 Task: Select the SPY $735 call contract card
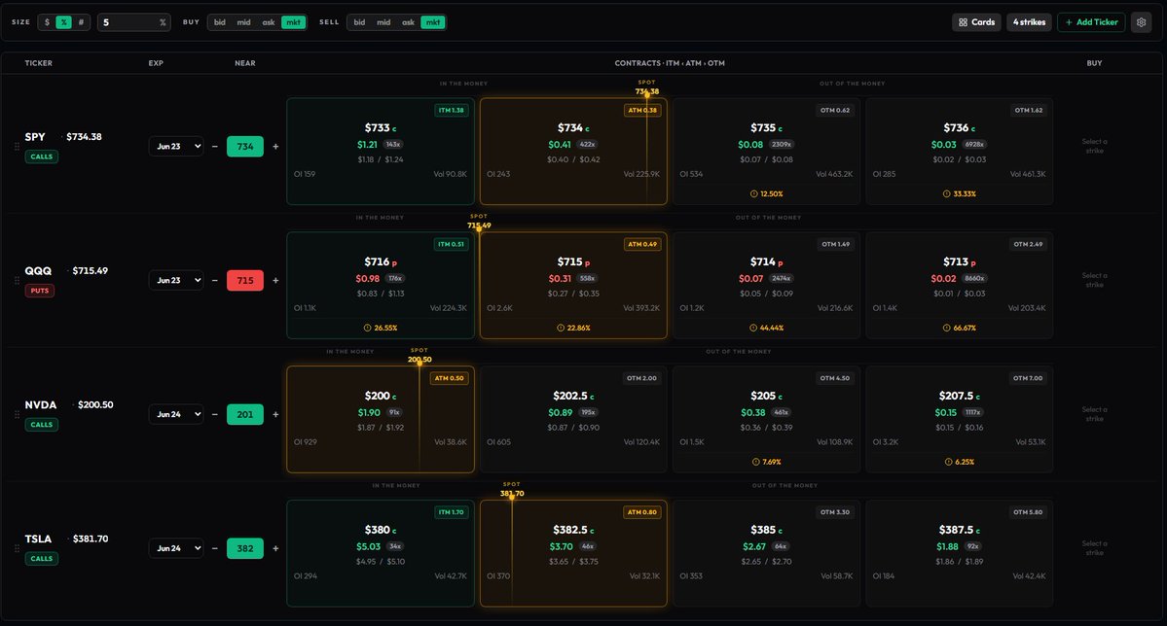[x=767, y=152]
